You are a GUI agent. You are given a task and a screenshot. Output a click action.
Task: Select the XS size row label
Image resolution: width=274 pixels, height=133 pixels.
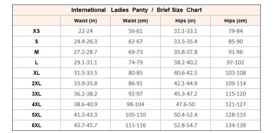click(x=37, y=31)
